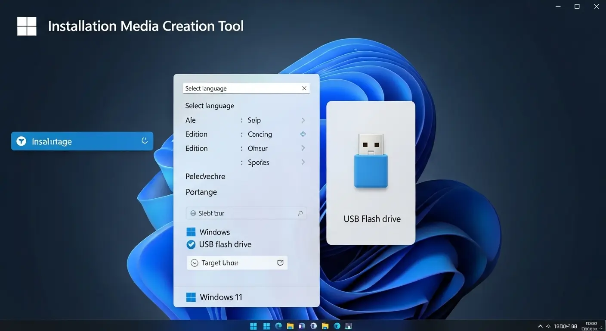This screenshot has width=606, height=331.
Task: Click the Seip value
Action: (254, 120)
